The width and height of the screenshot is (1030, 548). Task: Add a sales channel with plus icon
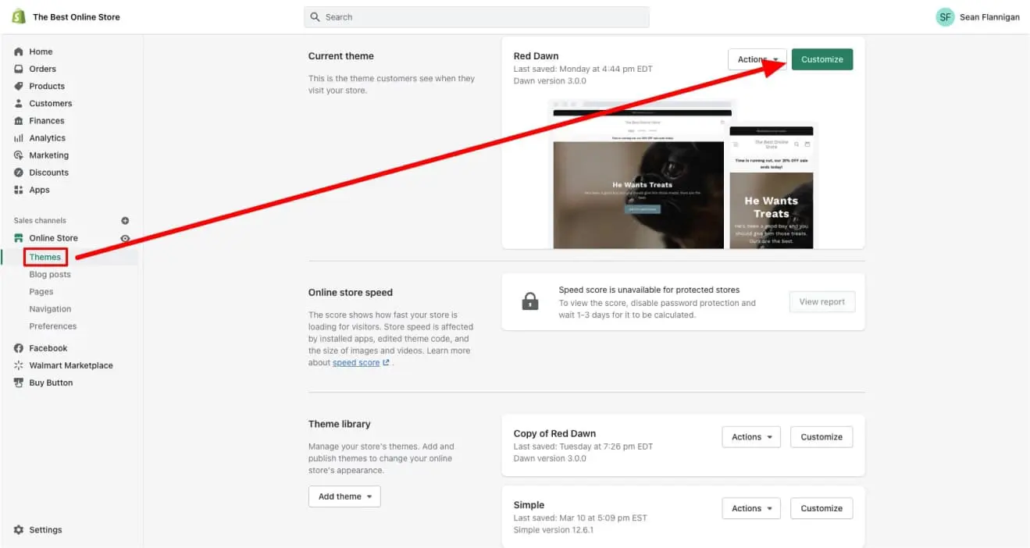[x=125, y=221]
